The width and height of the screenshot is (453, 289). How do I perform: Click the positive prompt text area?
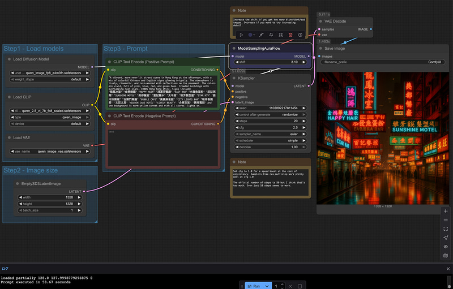point(163,92)
